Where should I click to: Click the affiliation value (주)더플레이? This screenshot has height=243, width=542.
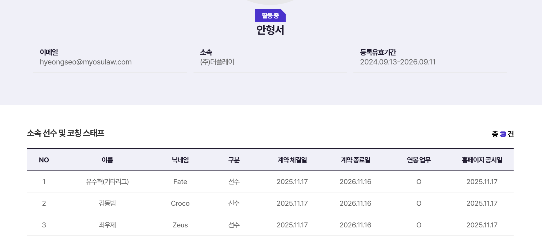coord(217,62)
